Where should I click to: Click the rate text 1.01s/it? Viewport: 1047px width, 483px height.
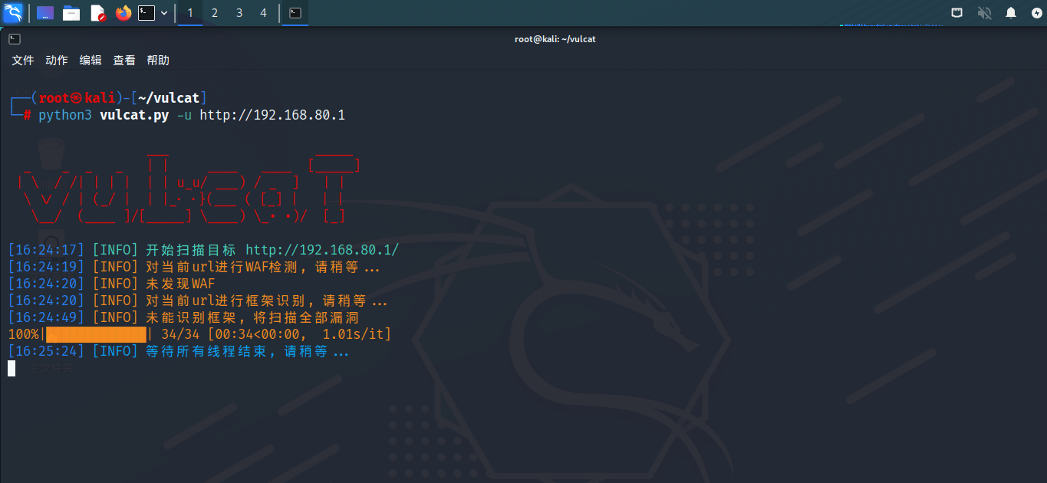point(354,334)
